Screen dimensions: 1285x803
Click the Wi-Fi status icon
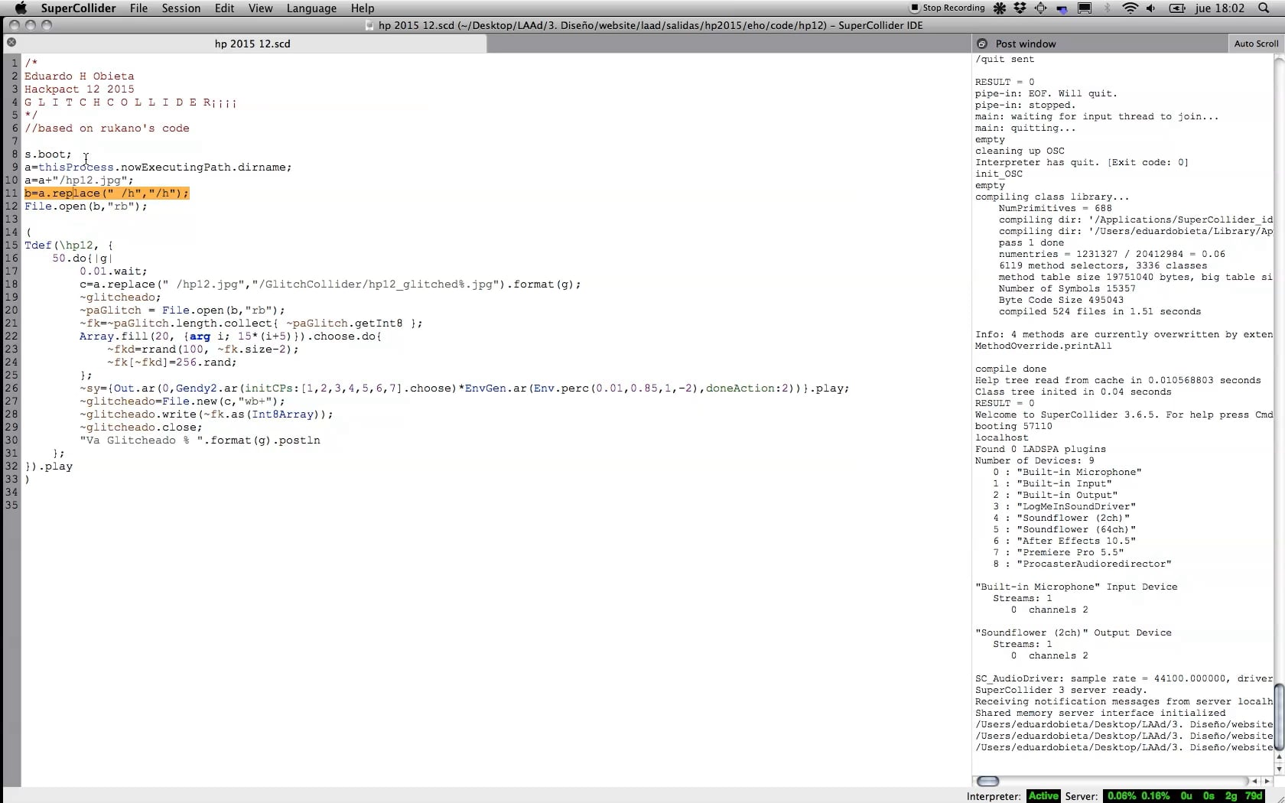tap(1130, 8)
